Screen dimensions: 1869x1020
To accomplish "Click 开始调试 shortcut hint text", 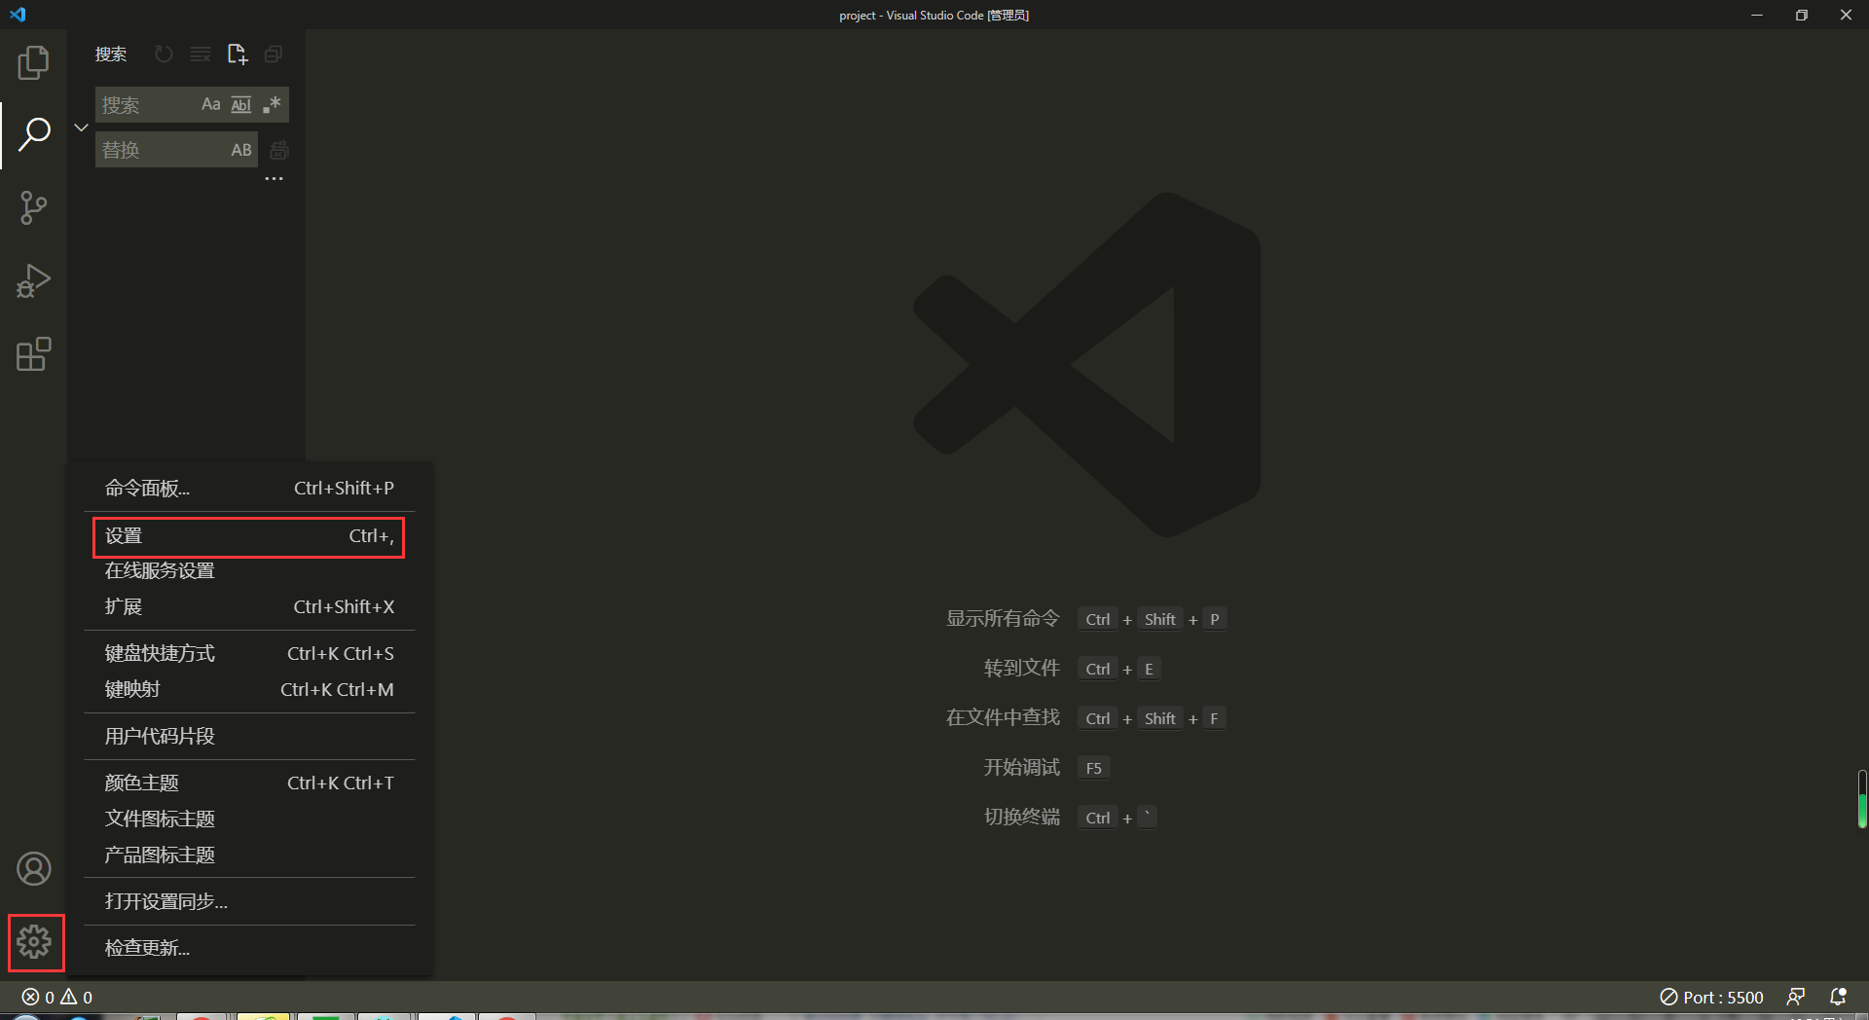I will (1021, 768).
